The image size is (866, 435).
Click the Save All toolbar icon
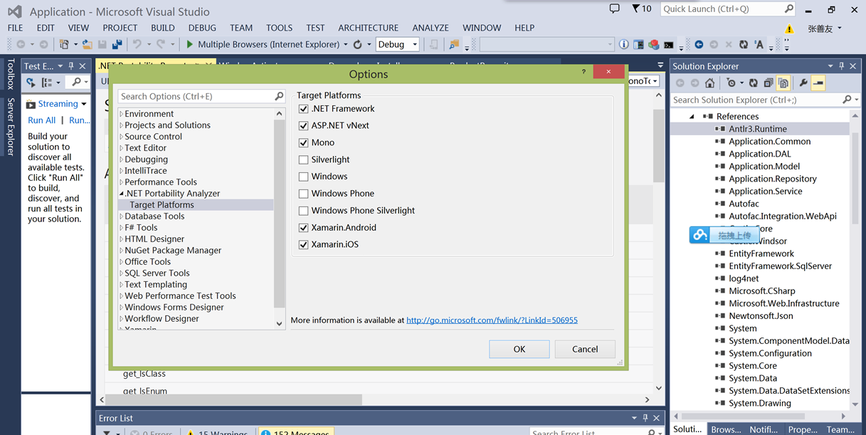pyautogui.click(x=117, y=44)
